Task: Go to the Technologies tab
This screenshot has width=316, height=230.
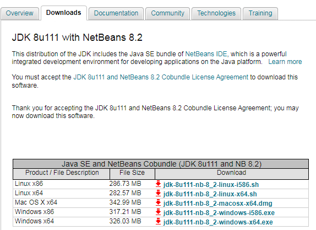Action: pos(216,13)
